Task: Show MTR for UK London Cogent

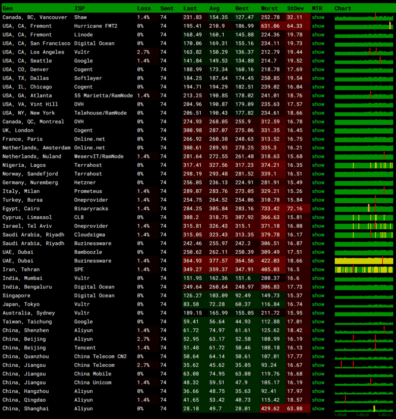Action: click(x=318, y=130)
